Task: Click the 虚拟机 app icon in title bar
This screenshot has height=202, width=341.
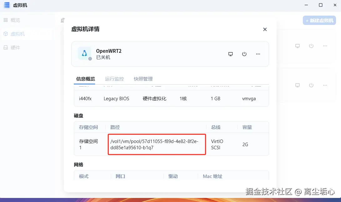Action: pyautogui.click(x=7, y=5)
